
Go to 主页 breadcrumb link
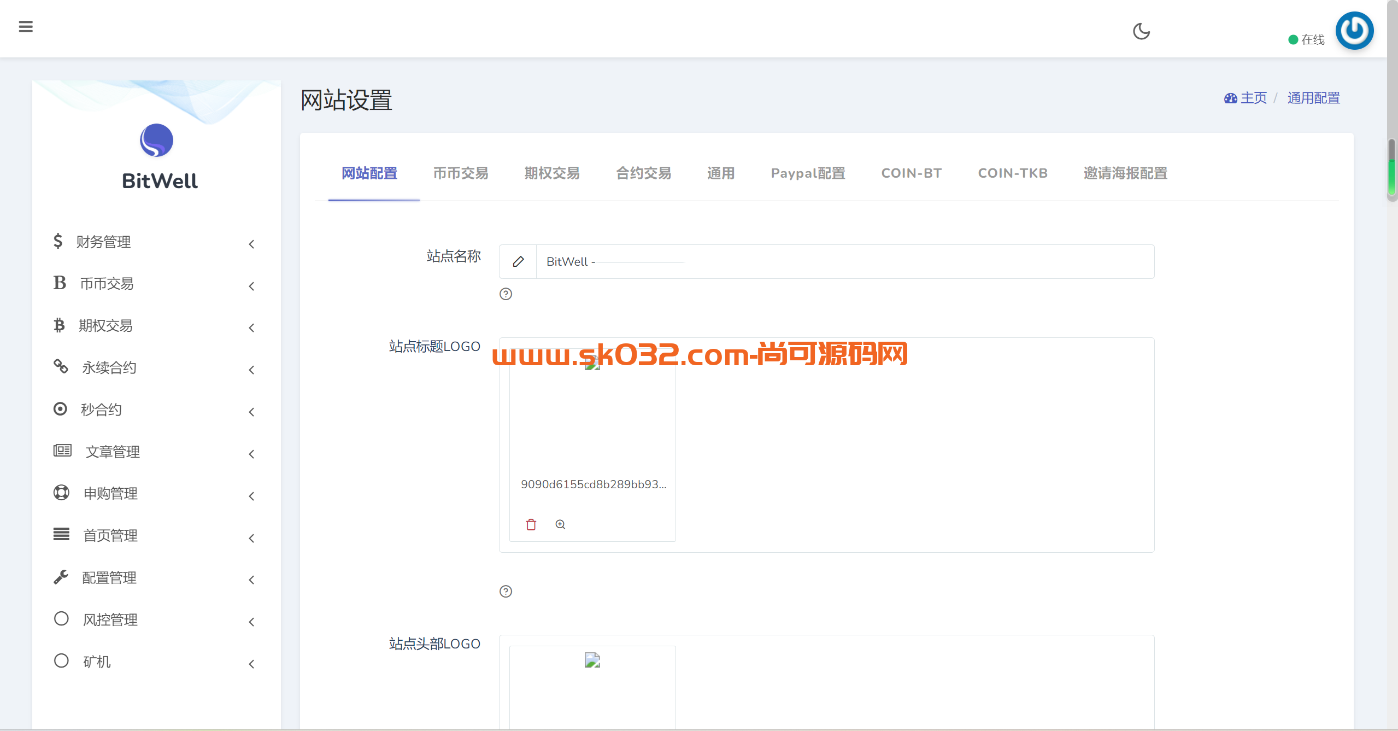pos(1253,98)
